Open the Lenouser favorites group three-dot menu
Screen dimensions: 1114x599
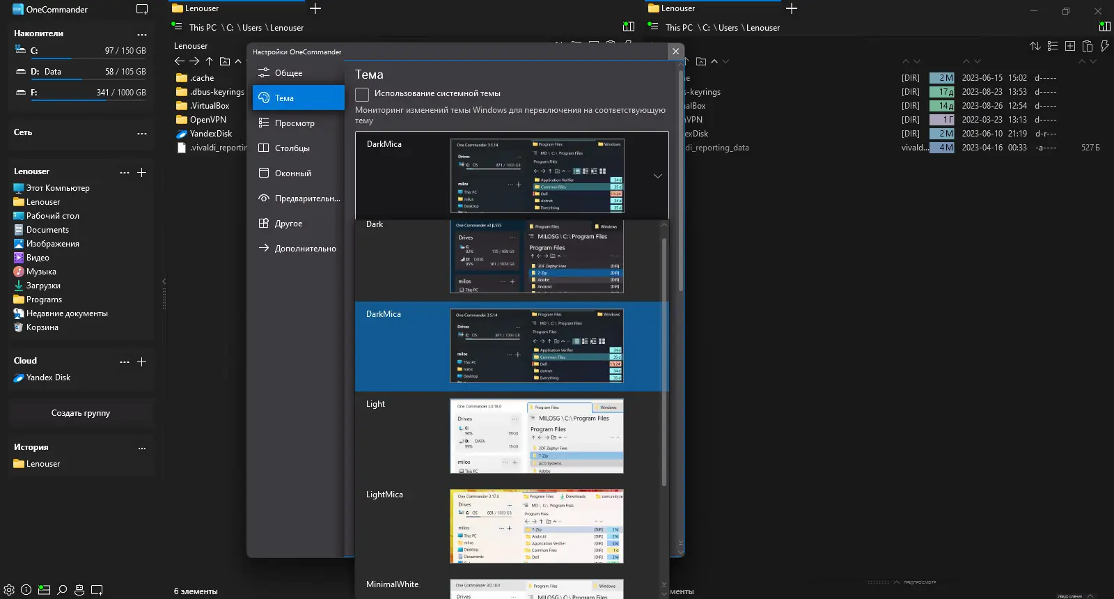pyautogui.click(x=124, y=172)
